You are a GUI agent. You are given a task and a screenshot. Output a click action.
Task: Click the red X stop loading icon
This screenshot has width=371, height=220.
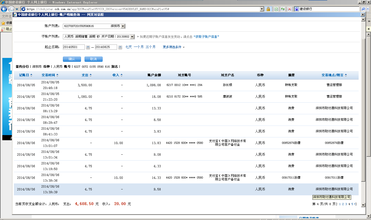point(290,9)
